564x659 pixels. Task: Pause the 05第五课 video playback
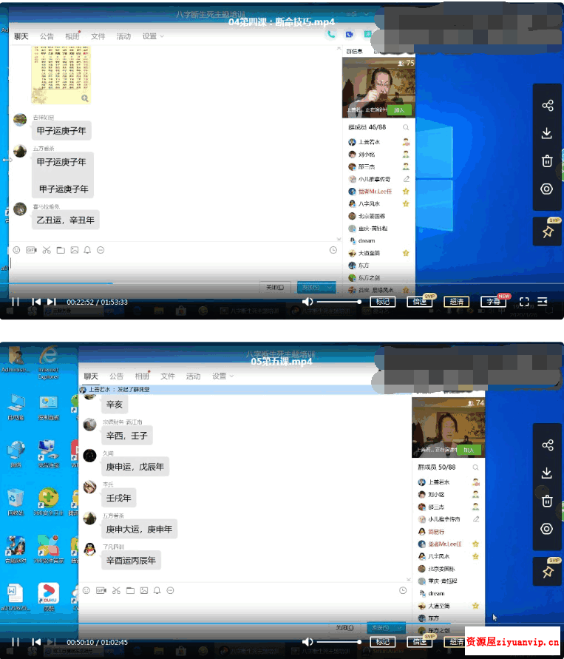16,642
